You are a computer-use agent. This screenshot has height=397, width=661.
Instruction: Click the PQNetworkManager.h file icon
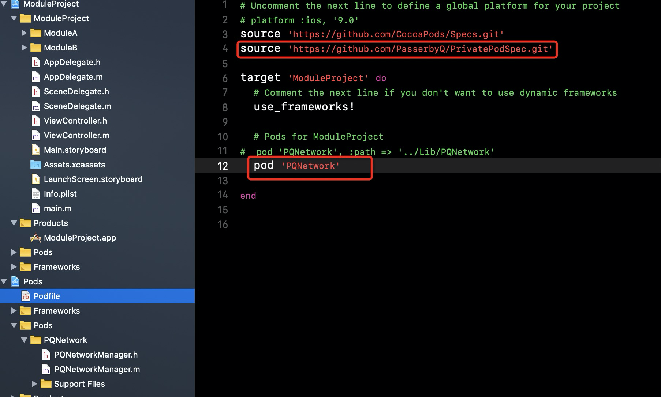[x=46, y=355]
